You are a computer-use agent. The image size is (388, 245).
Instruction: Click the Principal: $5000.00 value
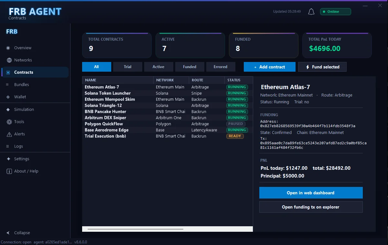[282, 176]
